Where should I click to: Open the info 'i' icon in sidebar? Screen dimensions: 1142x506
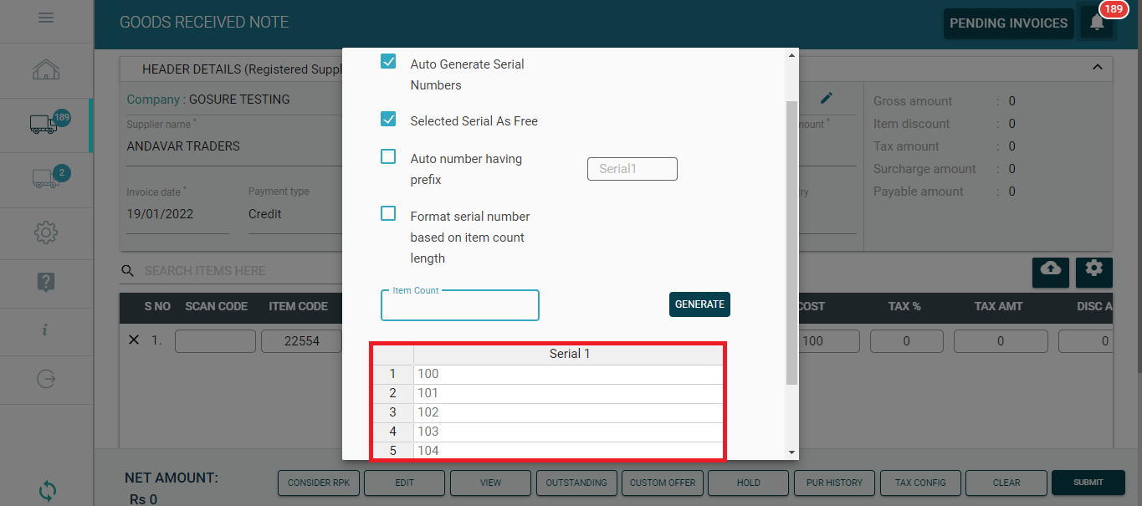point(46,330)
